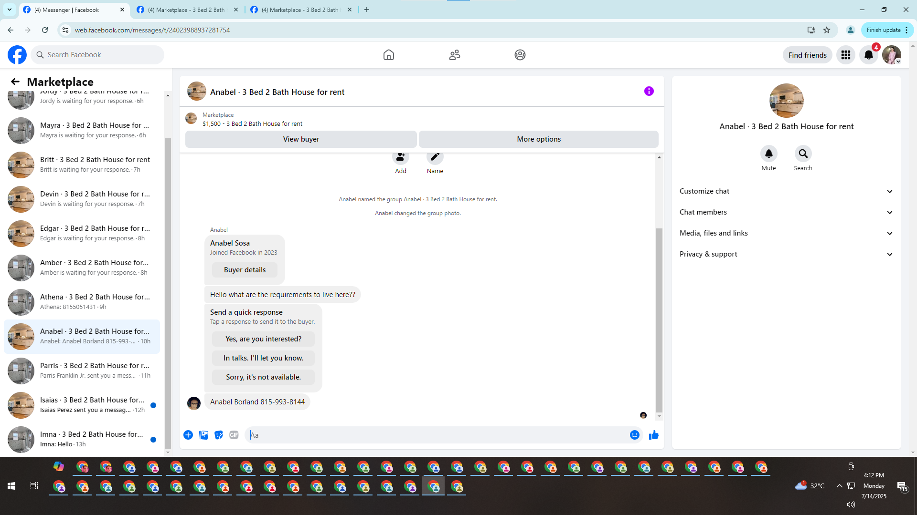Send "Sorry, it's not available." quick response

click(263, 377)
